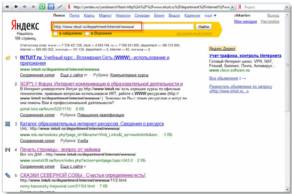Open the INTUIT.ru Учебный курс result
Screen dimensions: 292x194
tap(95, 60)
